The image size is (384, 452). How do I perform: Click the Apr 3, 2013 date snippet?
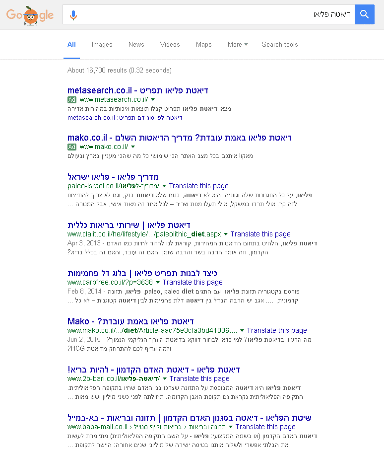tap(84, 243)
